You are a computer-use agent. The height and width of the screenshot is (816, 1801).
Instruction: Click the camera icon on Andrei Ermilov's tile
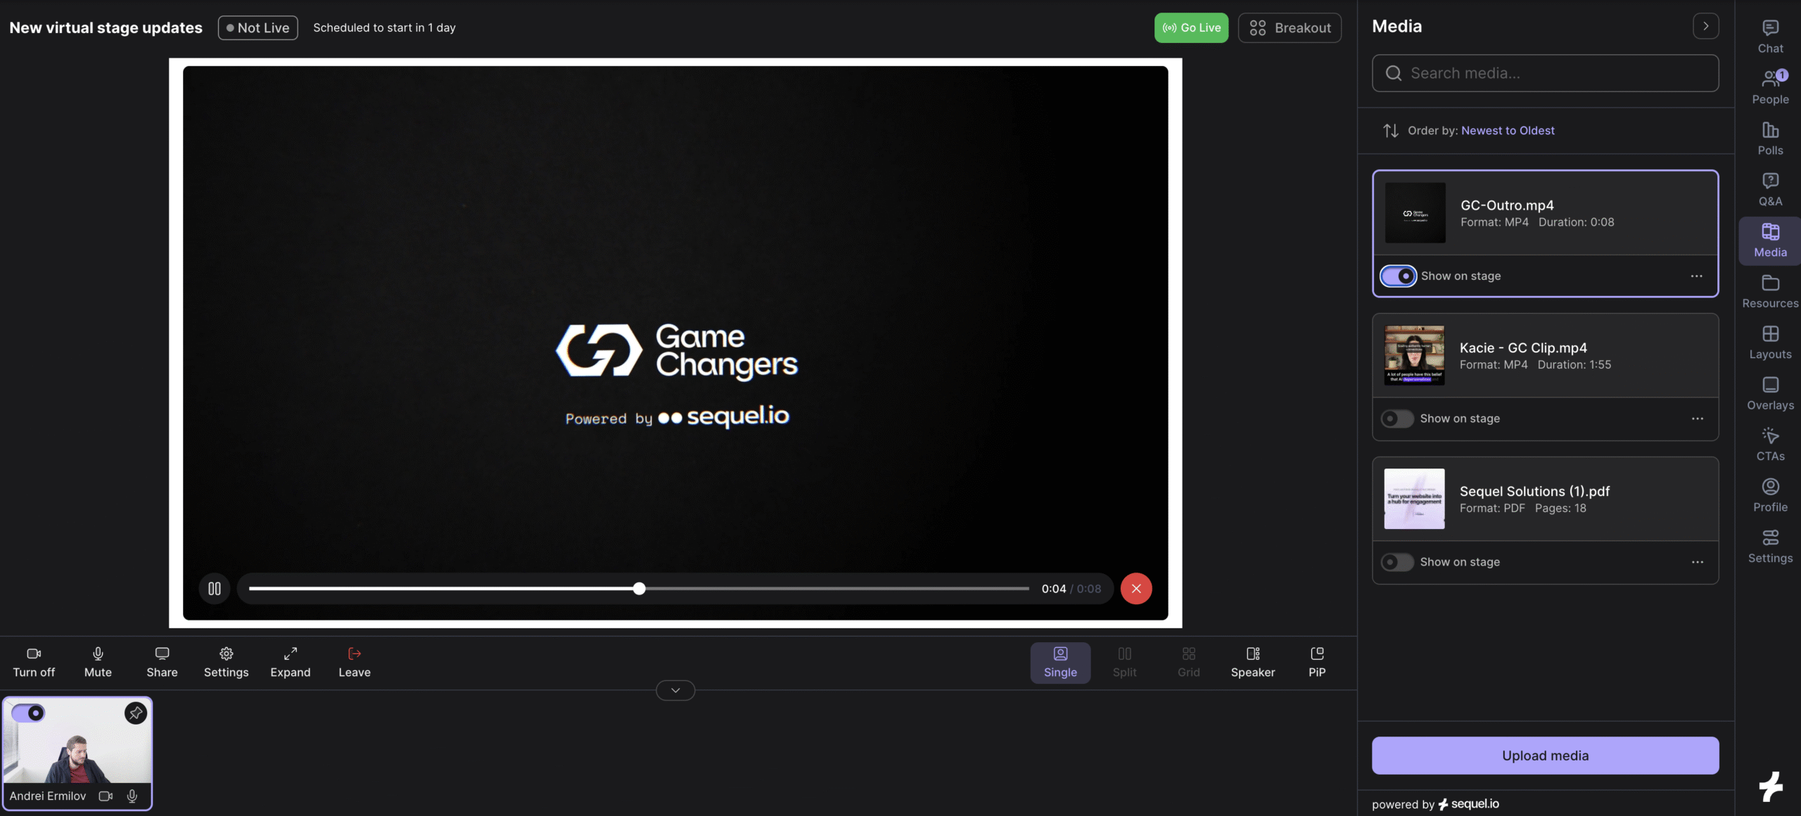106,796
